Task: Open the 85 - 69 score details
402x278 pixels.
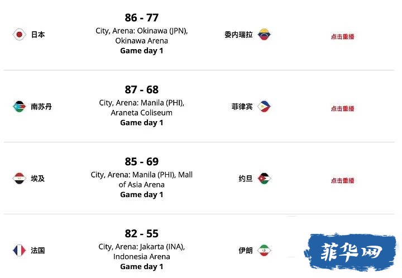Action: pos(141,162)
